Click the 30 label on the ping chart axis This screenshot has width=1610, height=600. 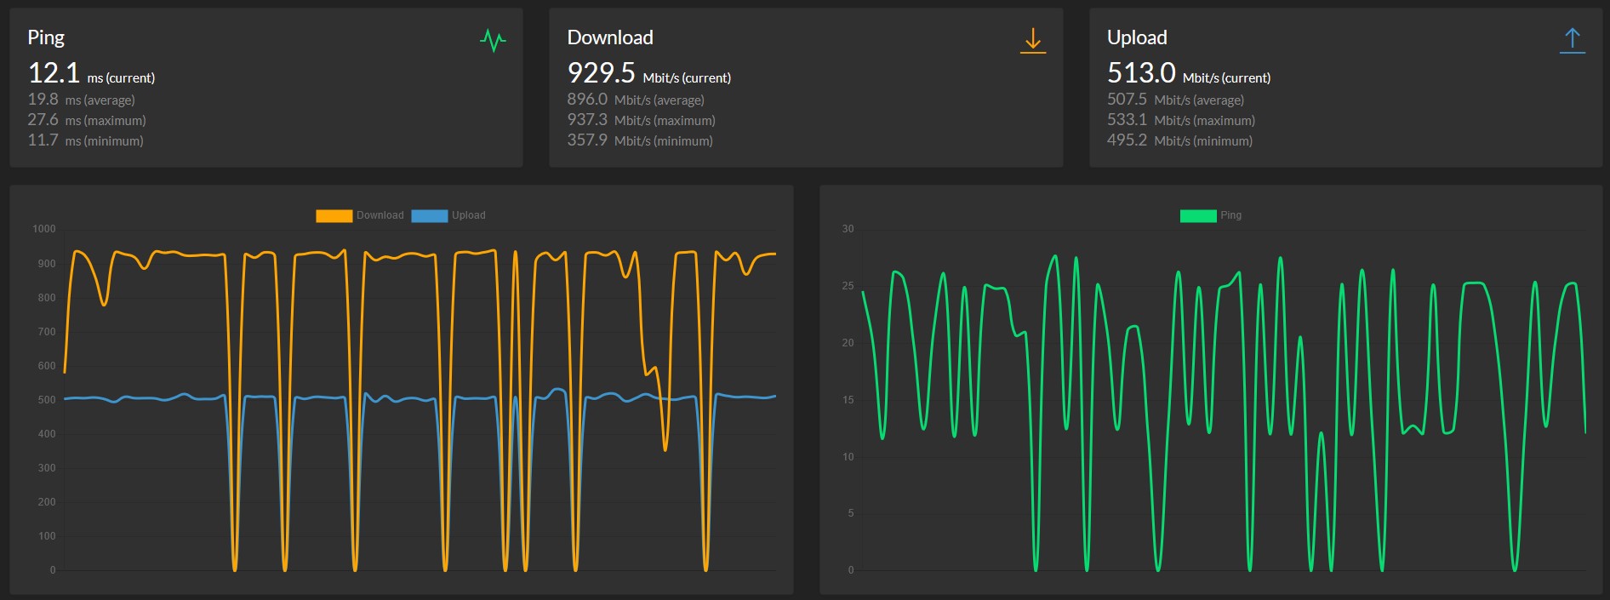pyautogui.click(x=848, y=229)
